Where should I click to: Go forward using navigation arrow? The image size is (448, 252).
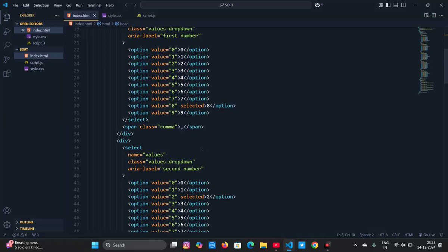click(134, 5)
